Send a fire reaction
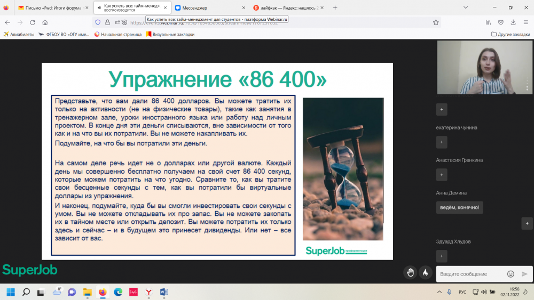The height and width of the screenshot is (300, 534). [x=426, y=272]
